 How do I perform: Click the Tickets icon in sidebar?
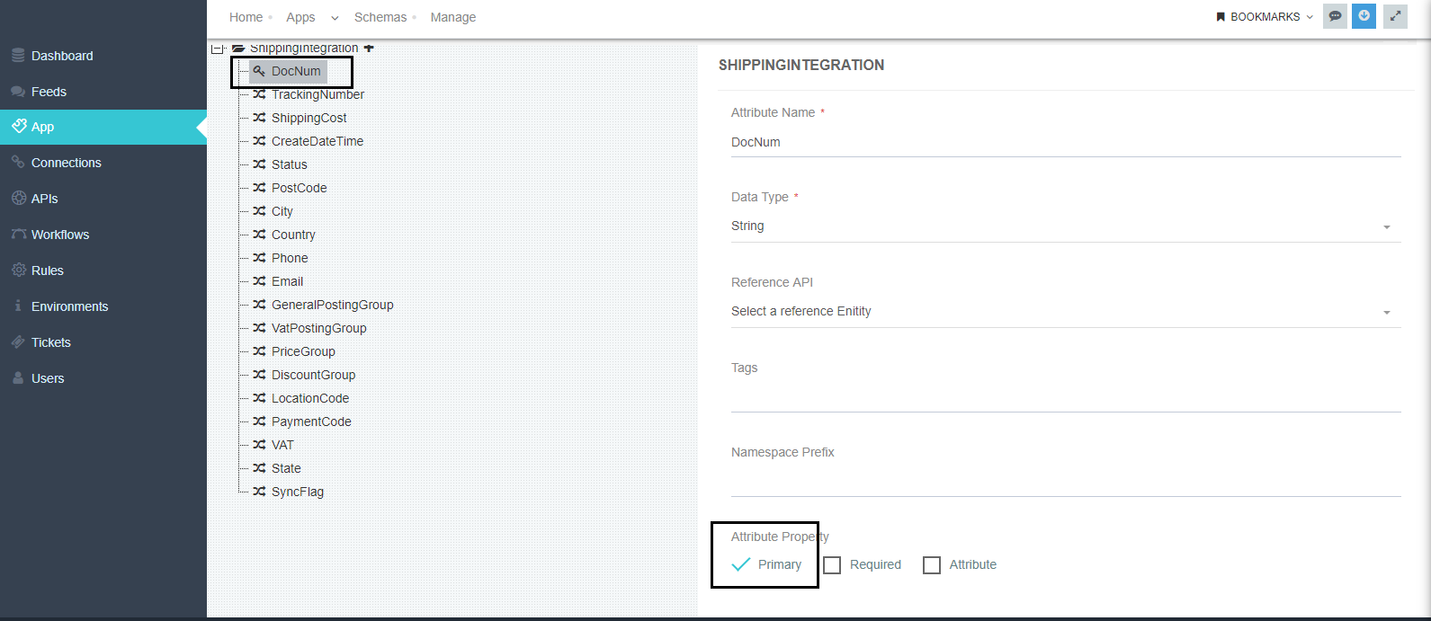(x=18, y=342)
